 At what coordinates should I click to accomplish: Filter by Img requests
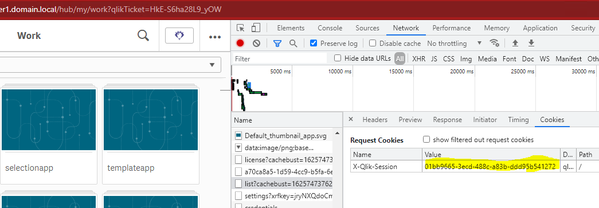465,59
